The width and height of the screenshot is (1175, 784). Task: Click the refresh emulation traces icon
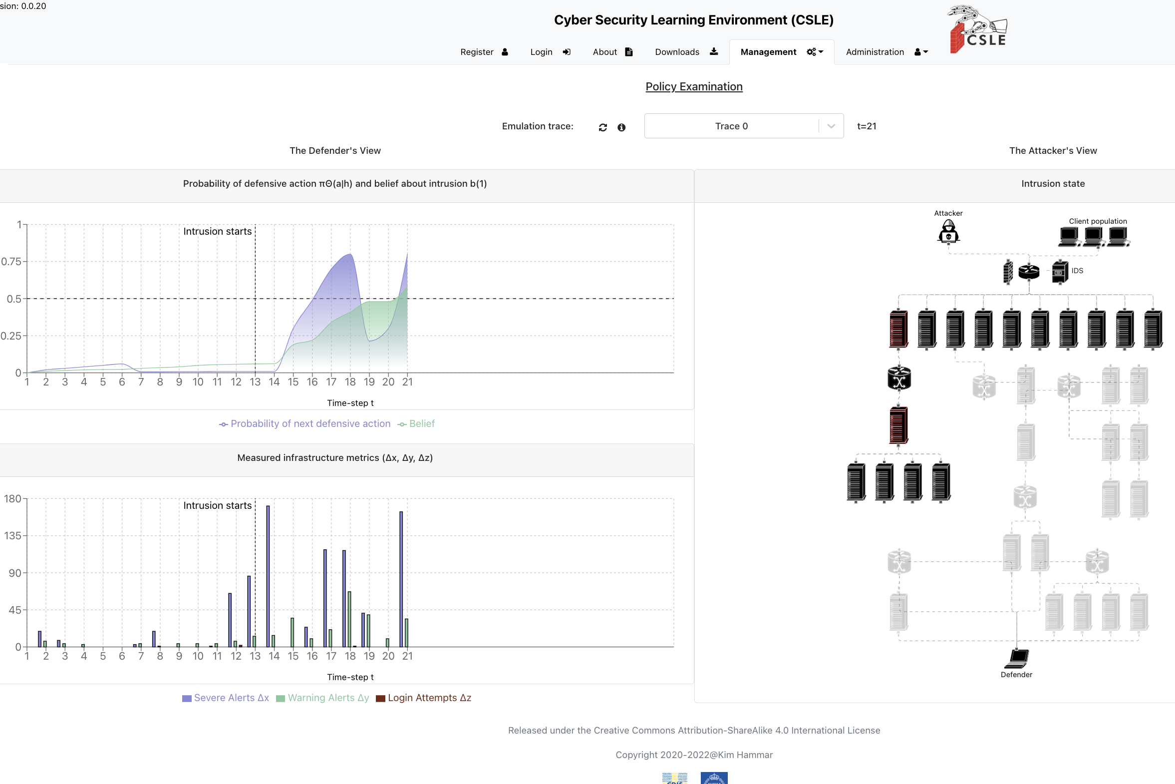(603, 127)
